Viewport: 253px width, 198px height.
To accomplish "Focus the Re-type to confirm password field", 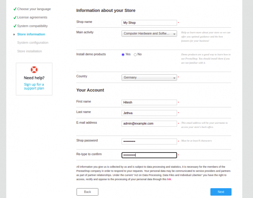I will coord(149,155).
